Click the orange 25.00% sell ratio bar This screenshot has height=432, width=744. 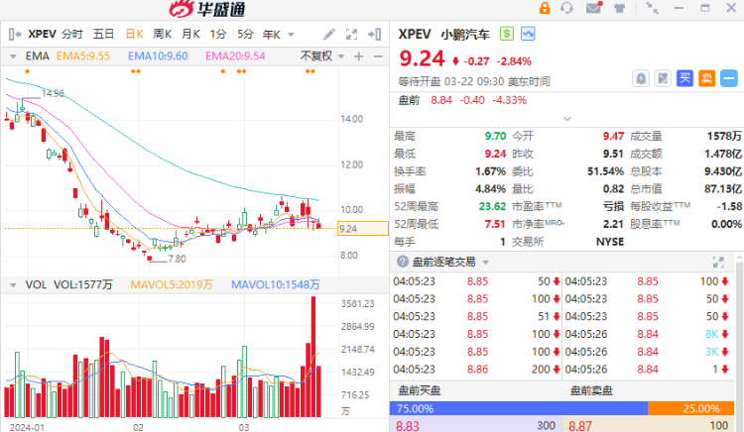(x=690, y=408)
